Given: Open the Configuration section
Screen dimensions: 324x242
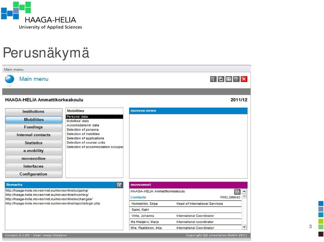Looking at the screenshot, I should coord(34,174).
